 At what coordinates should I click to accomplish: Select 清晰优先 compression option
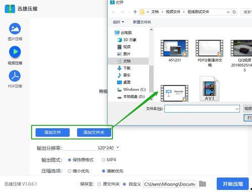103,171
